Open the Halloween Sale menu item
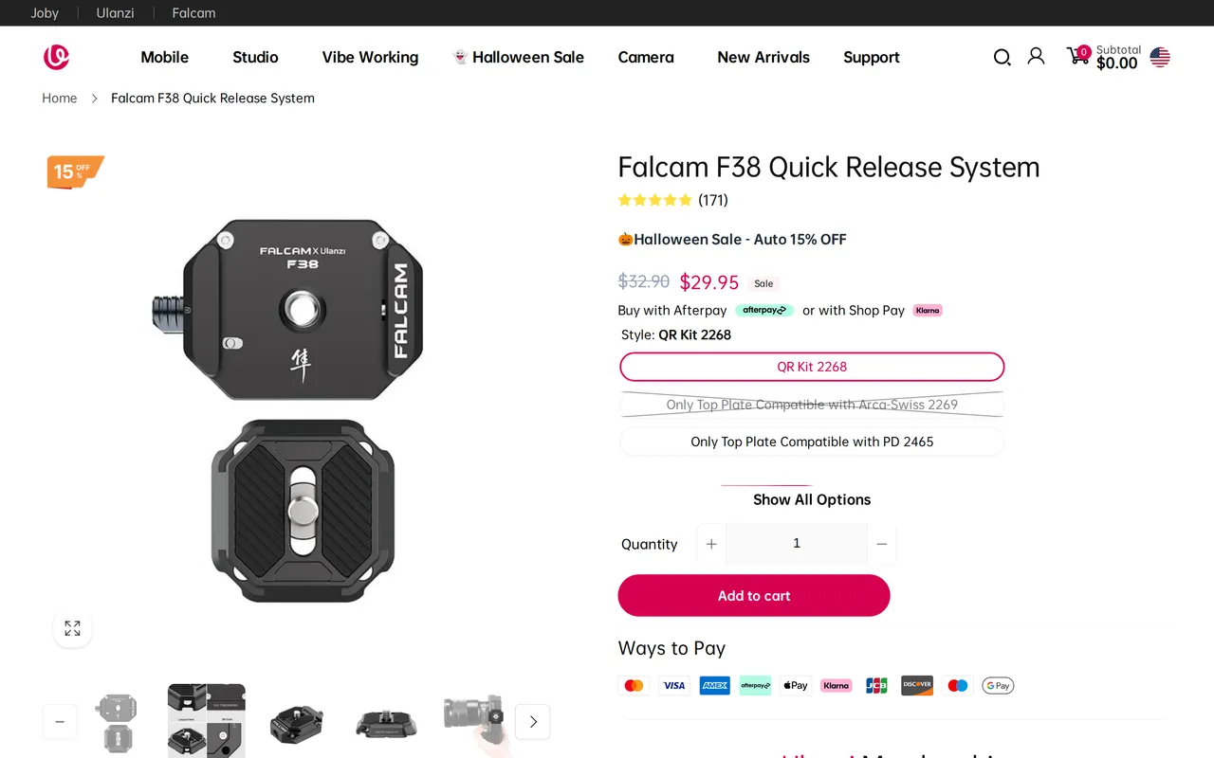Image resolution: width=1214 pixels, height=758 pixels. click(x=519, y=57)
